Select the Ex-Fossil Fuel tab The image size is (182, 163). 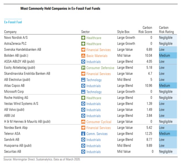pyautogui.click(x=13, y=22)
